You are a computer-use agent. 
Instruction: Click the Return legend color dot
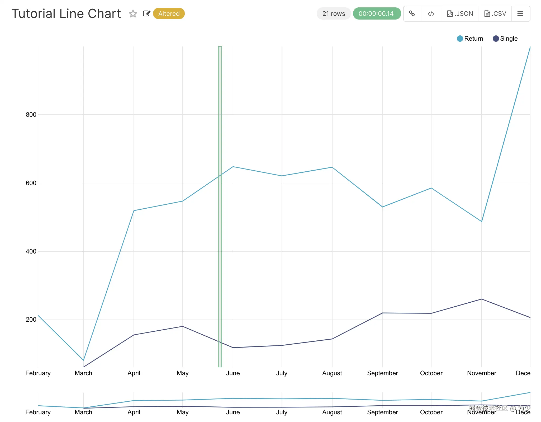click(x=460, y=39)
